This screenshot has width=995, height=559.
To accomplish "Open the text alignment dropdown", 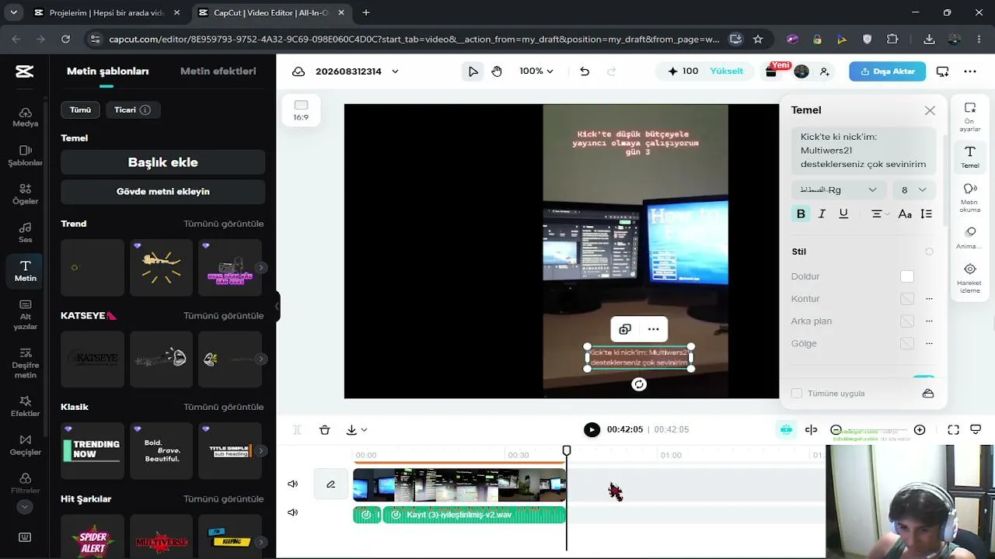I will [880, 214].
